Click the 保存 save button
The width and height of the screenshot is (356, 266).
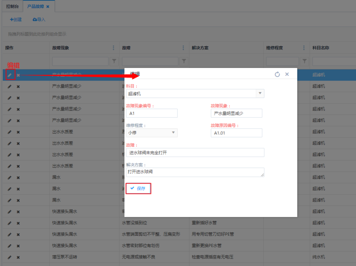pos(138,189)
